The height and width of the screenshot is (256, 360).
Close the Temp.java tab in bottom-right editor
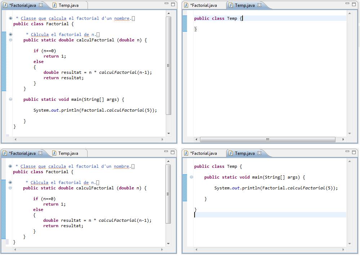[259, 153]
